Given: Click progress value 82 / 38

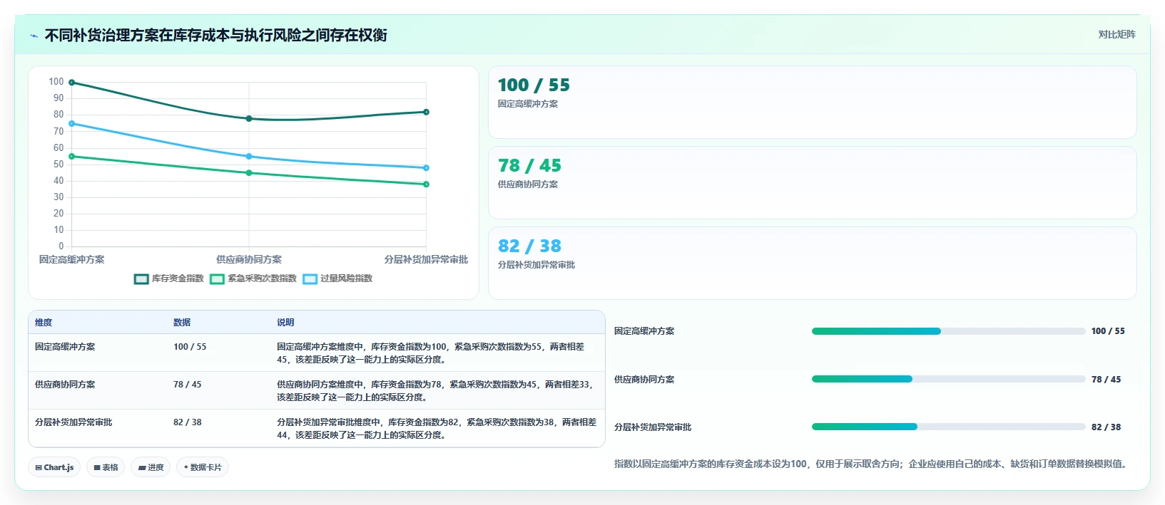Looking at the screenshot, I should [x=1106, y=427].
